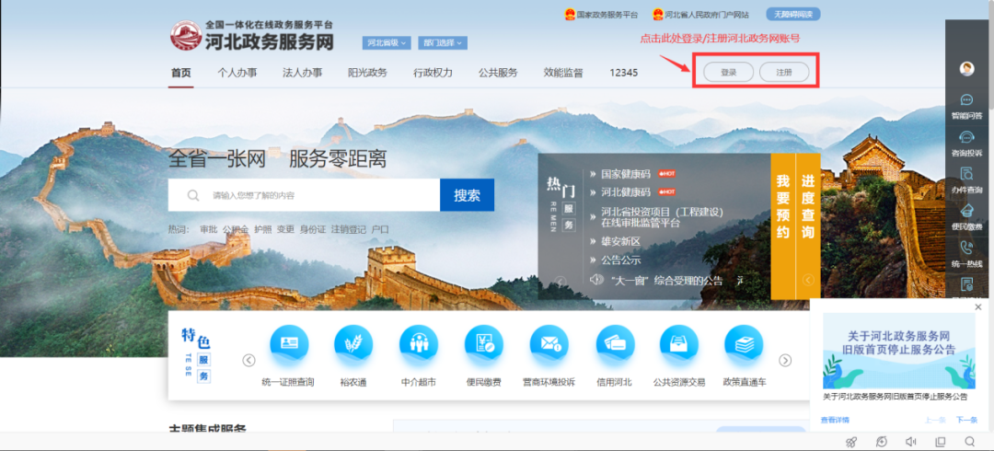This screenshot has width=994, height=451.
Task: Open the 中介超市 service icon
Action: click(x=418, y=345)
